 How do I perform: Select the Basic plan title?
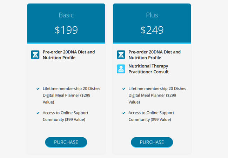(x=66, y=15)
